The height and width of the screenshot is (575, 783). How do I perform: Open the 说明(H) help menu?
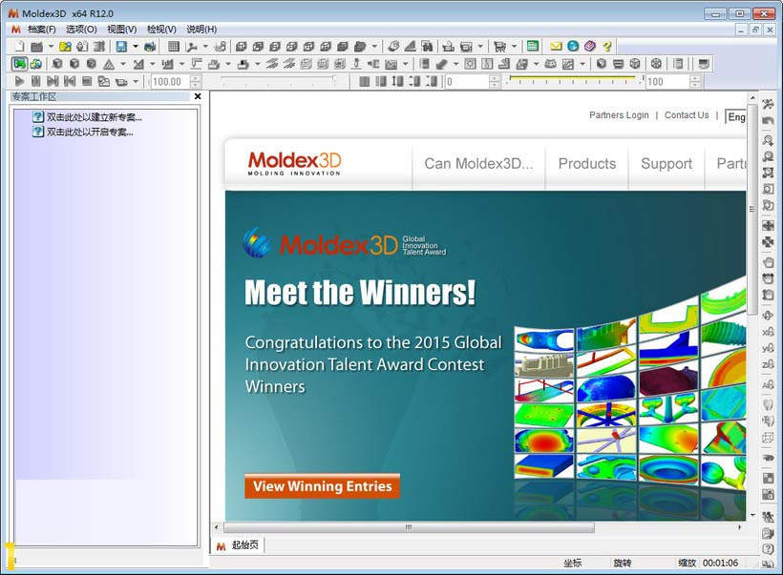tap(201, 30)
